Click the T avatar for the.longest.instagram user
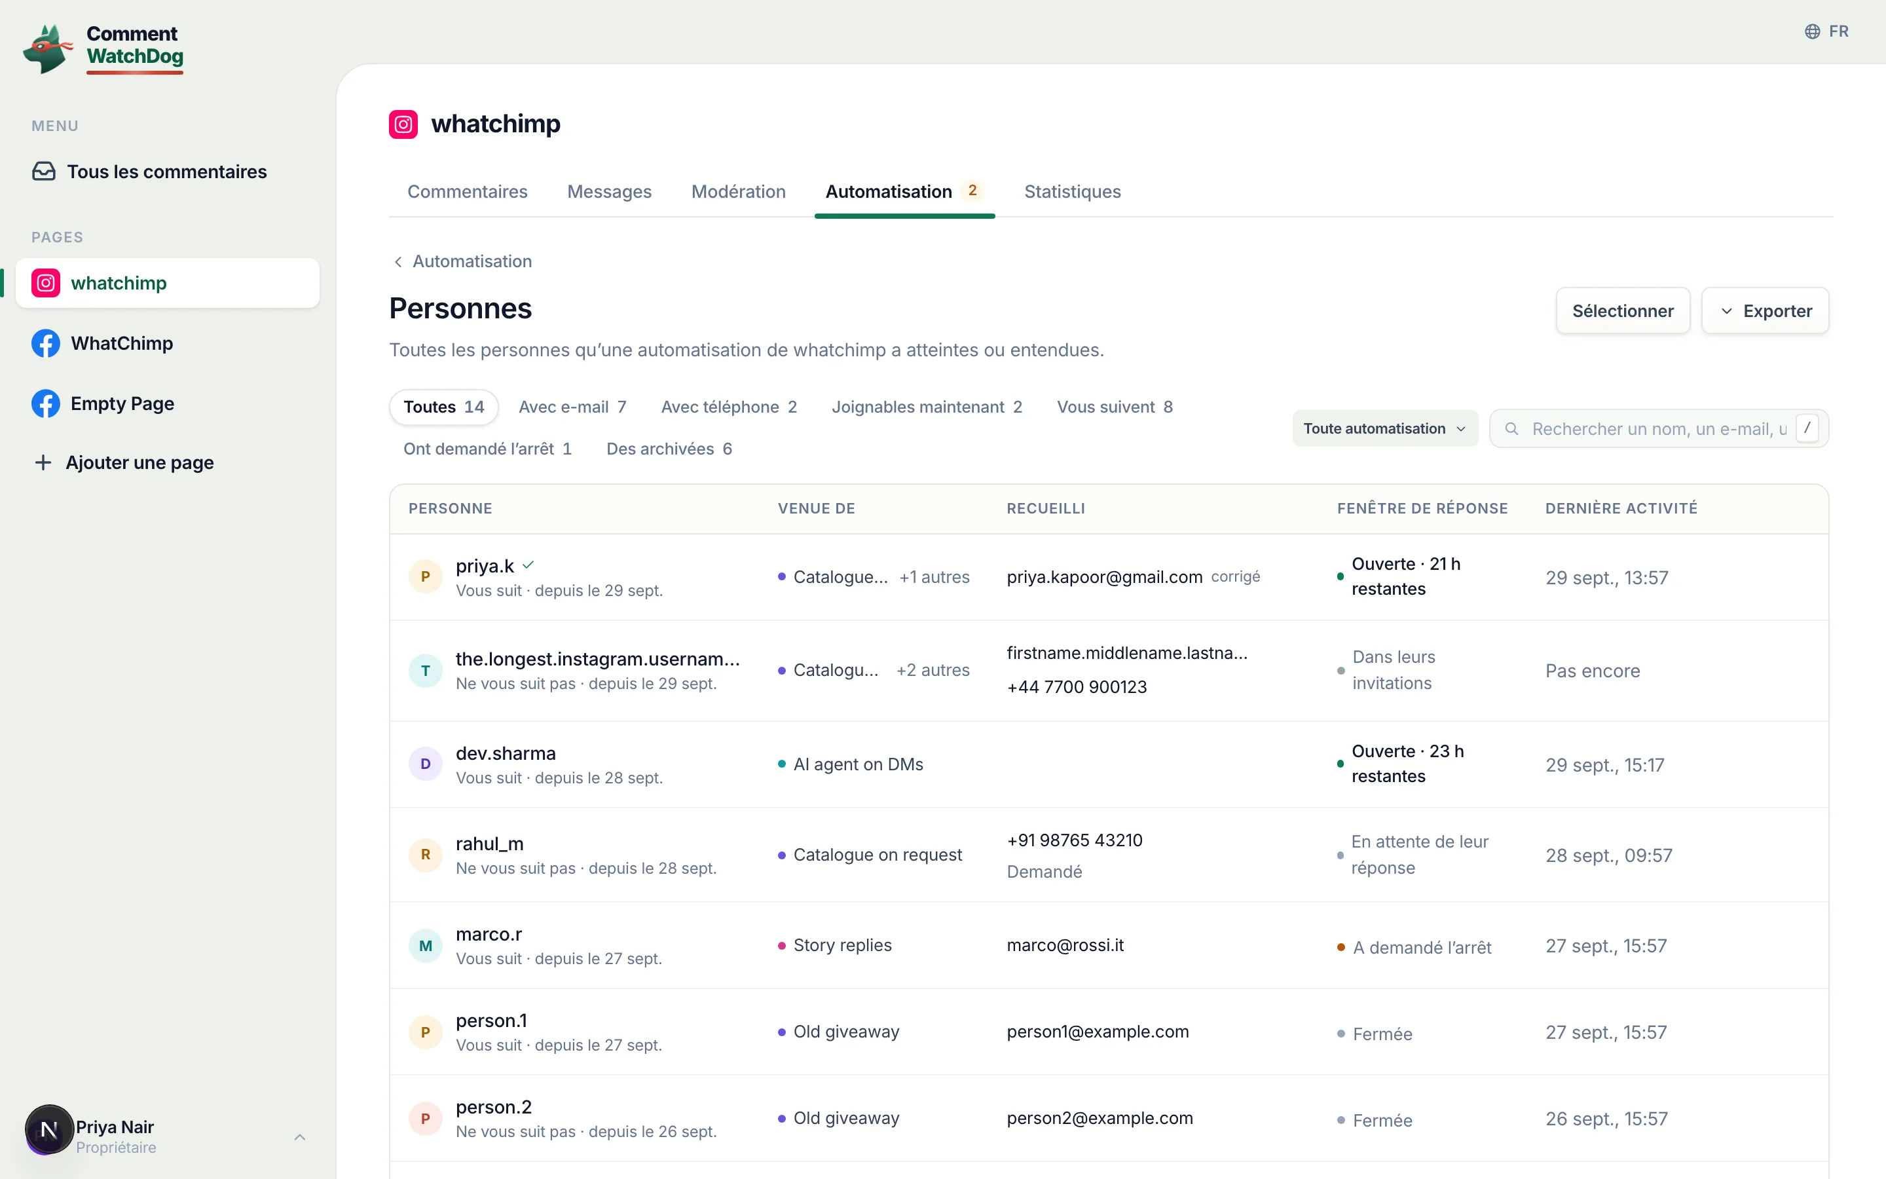 tap(426, 671)
